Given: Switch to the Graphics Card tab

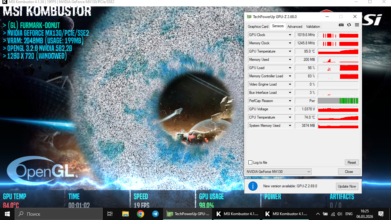Looking at the screenshot, I should [x=258, y=27].
